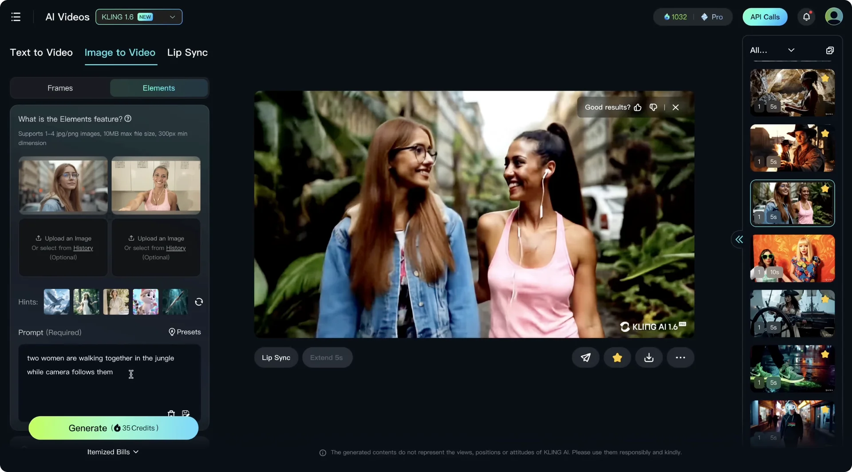This screenshot has height=472, width=852.
Task: Switch to the Frames mode toggle
Action: tap(60, 88)
